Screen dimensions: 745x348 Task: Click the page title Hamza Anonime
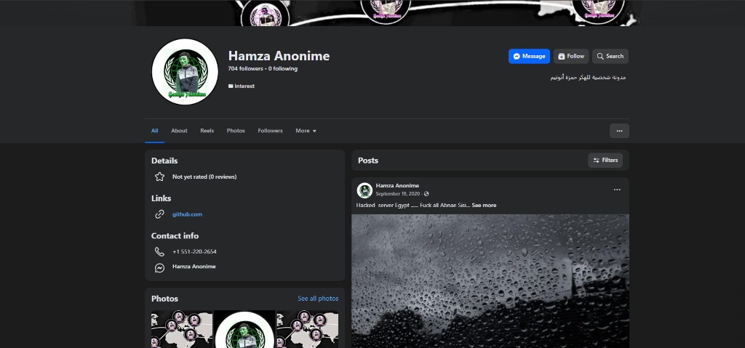click(x=279, y=56)
